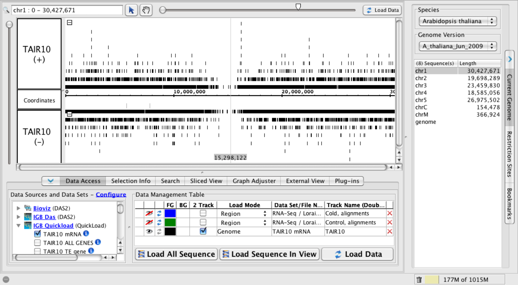Switch to Bookmarks side tab
The width and height of the screenshot is (518, 285).
coord(509,204)
